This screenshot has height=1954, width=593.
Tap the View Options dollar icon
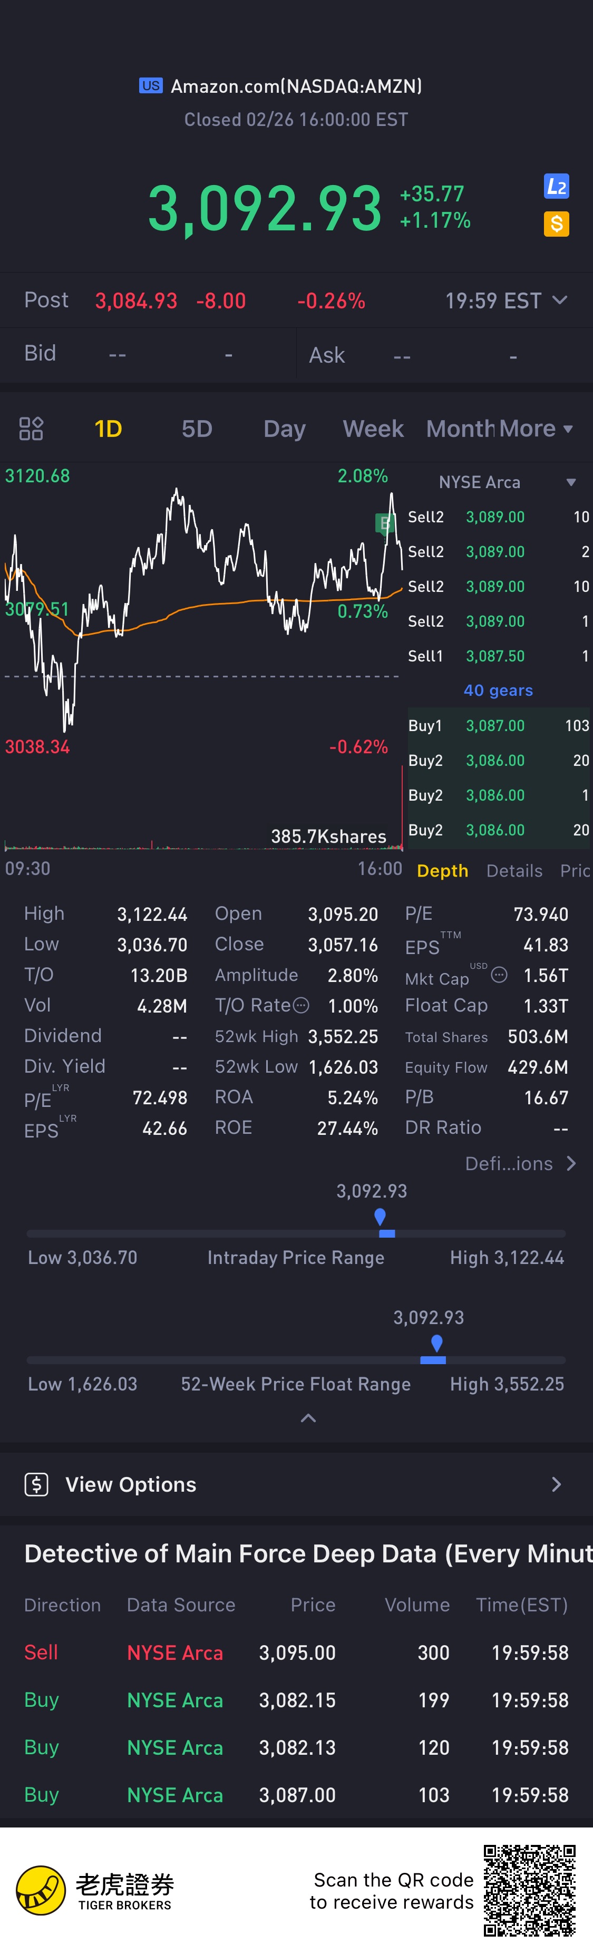[x=36, y=1484]
